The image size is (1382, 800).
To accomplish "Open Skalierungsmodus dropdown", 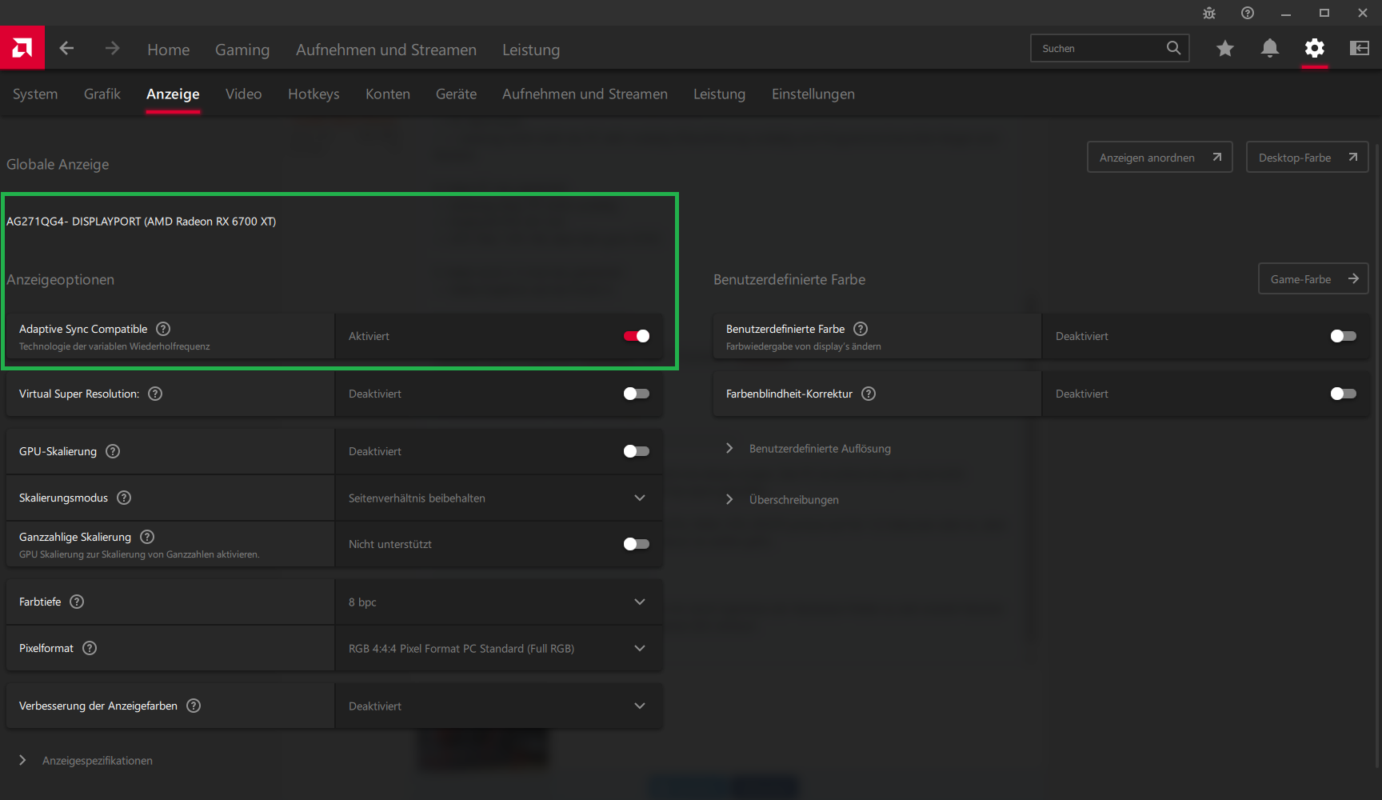I will pos(499,498).
